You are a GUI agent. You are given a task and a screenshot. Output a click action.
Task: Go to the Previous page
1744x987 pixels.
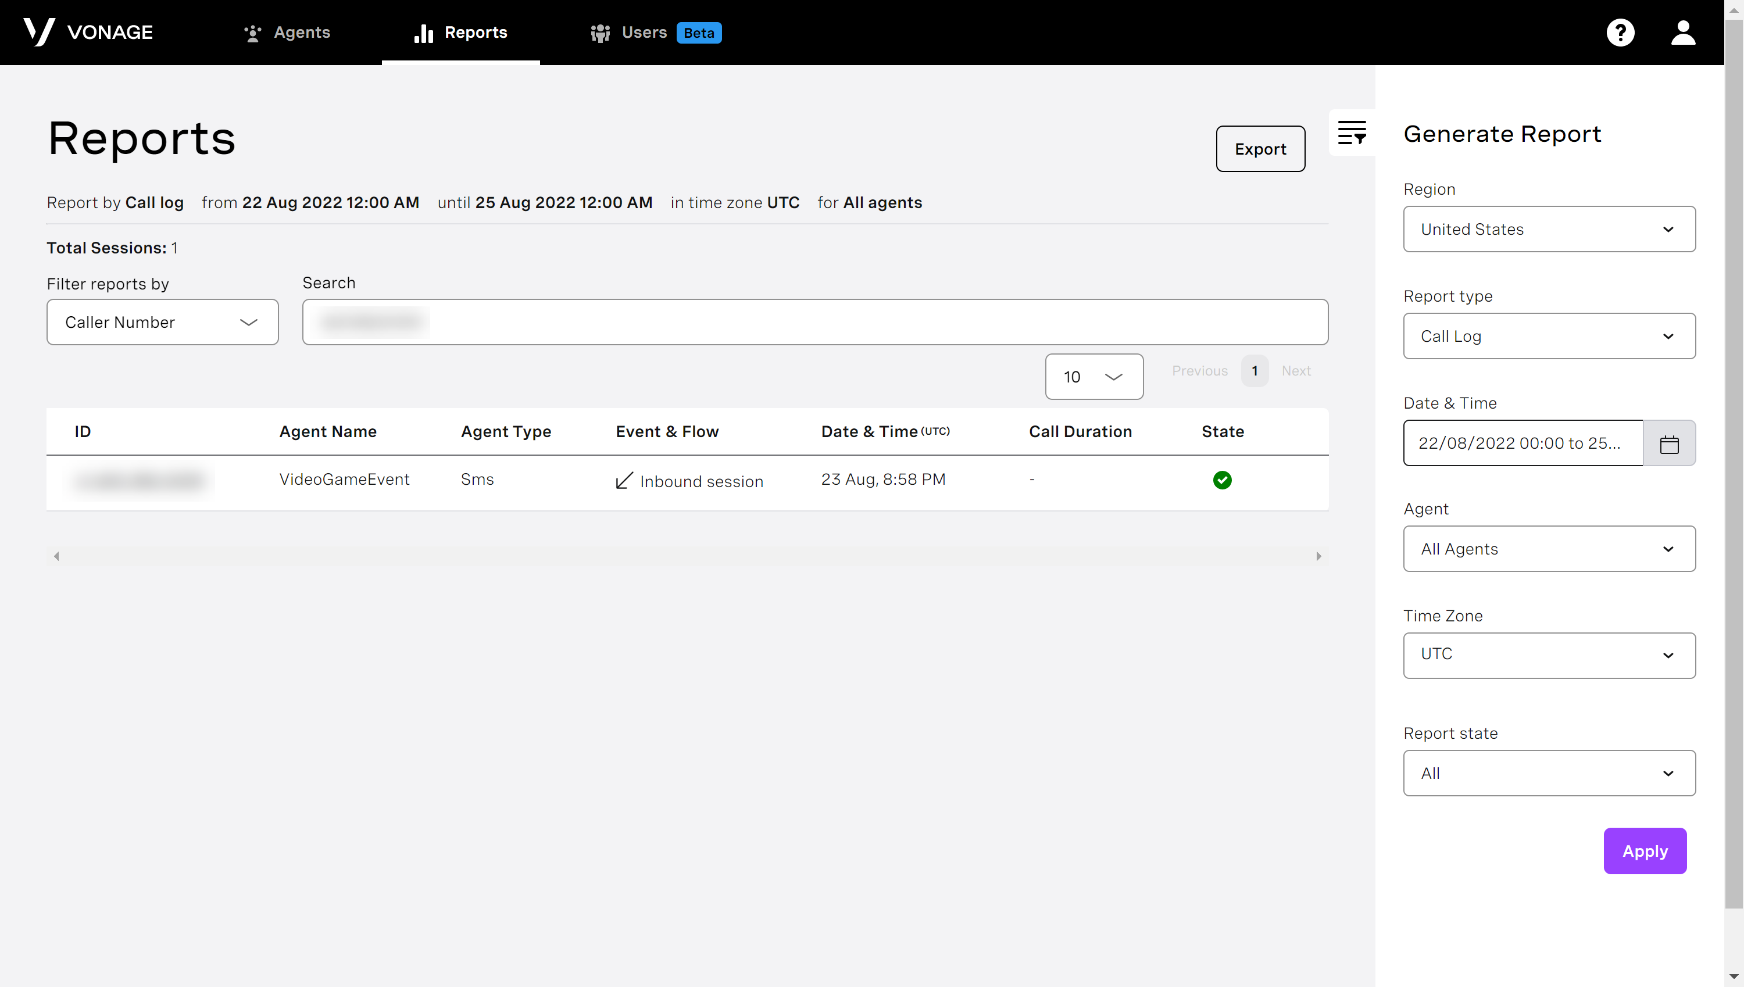click(1200, 371)
